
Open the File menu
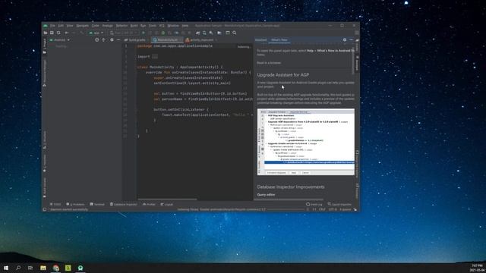coord(52,26)
